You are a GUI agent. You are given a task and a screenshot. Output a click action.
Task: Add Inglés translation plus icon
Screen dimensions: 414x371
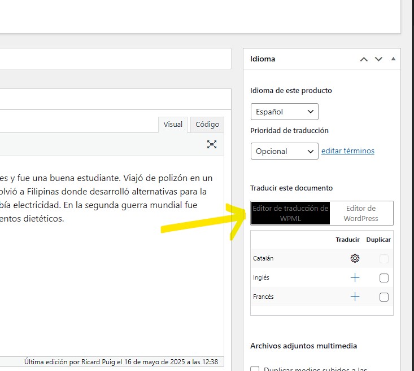click(x=355, y=277)
